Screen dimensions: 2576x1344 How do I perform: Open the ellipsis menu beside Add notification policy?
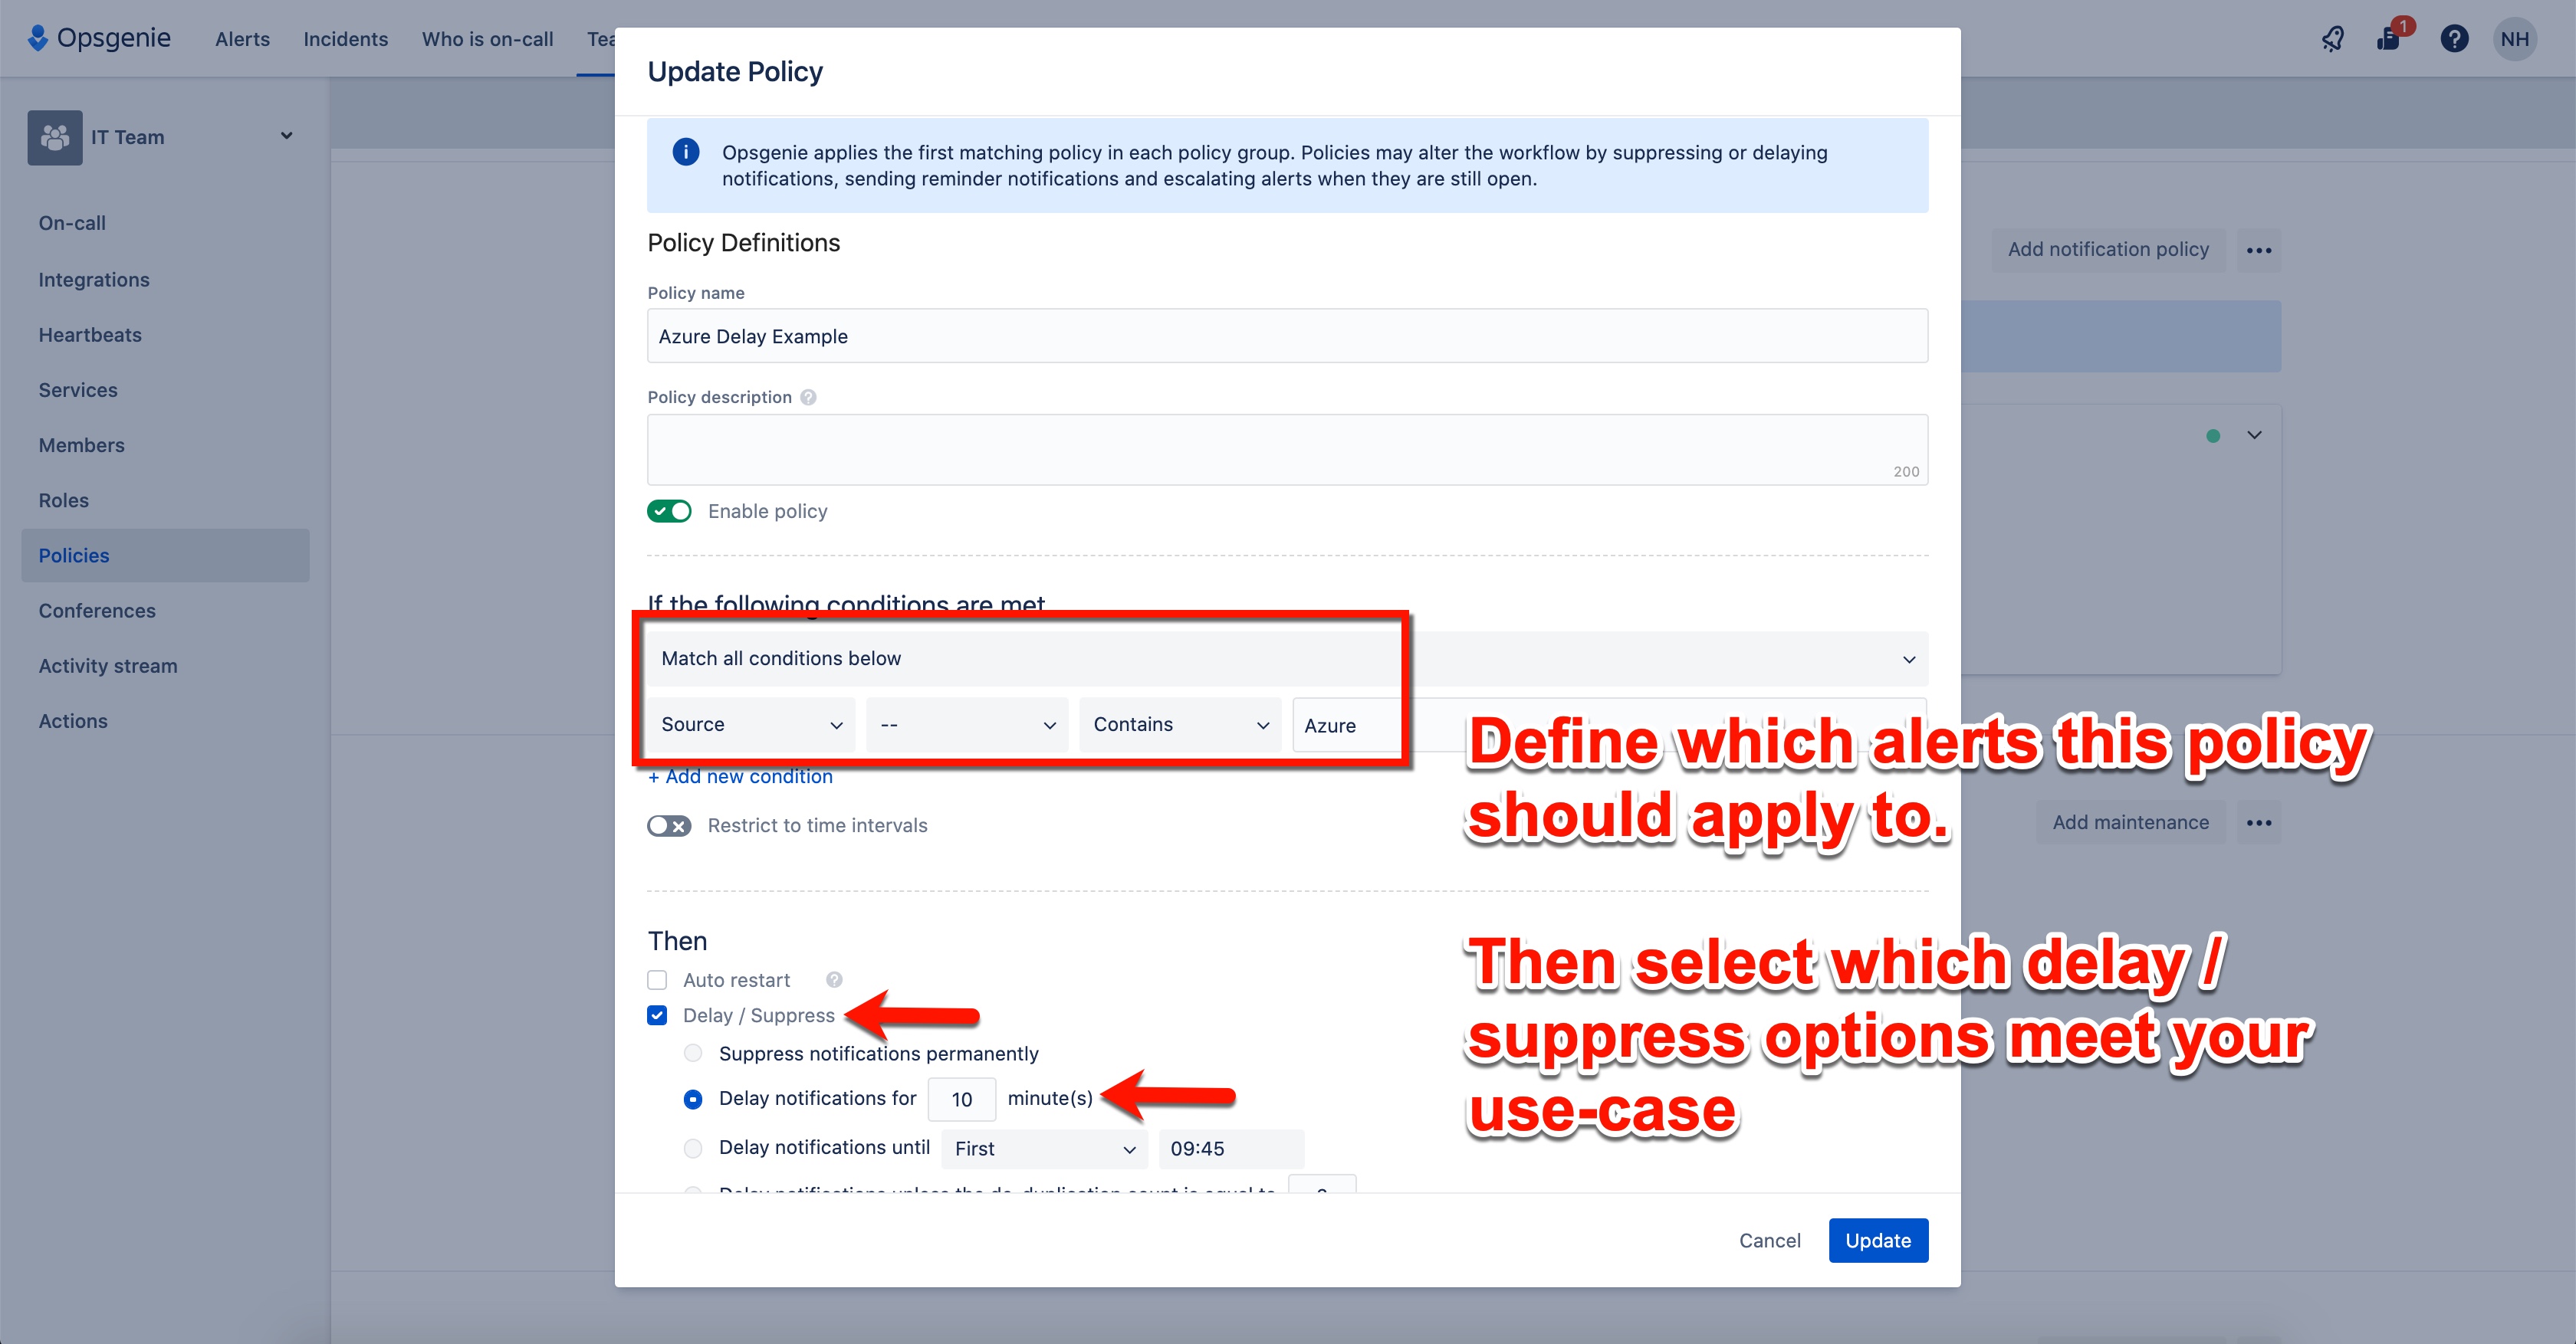click(2259, 250)
